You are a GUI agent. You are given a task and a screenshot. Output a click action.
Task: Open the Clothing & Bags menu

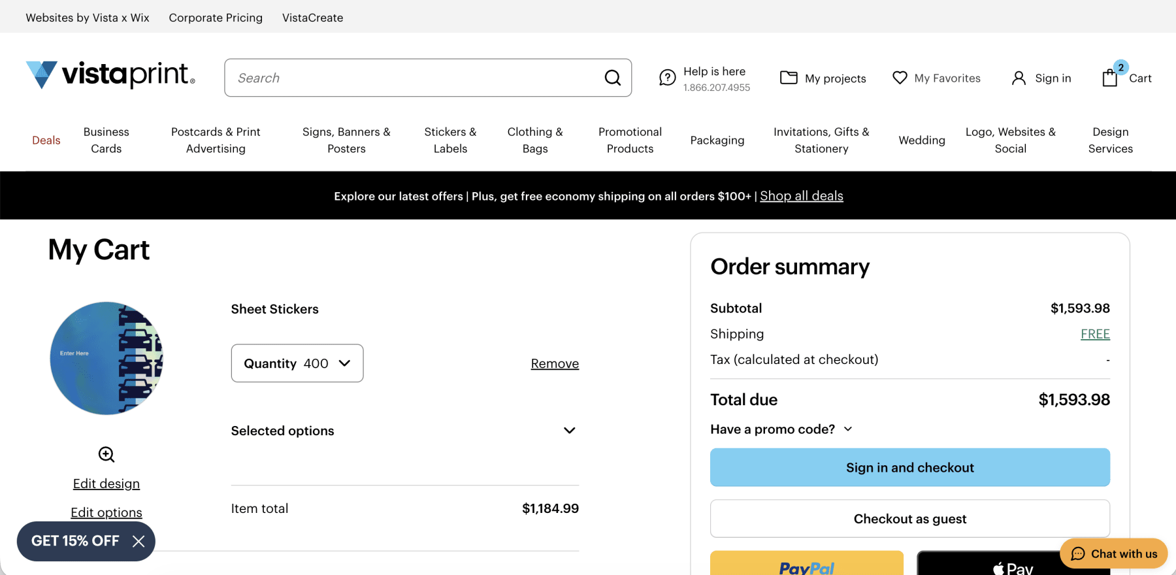click(x=535, y=140)
